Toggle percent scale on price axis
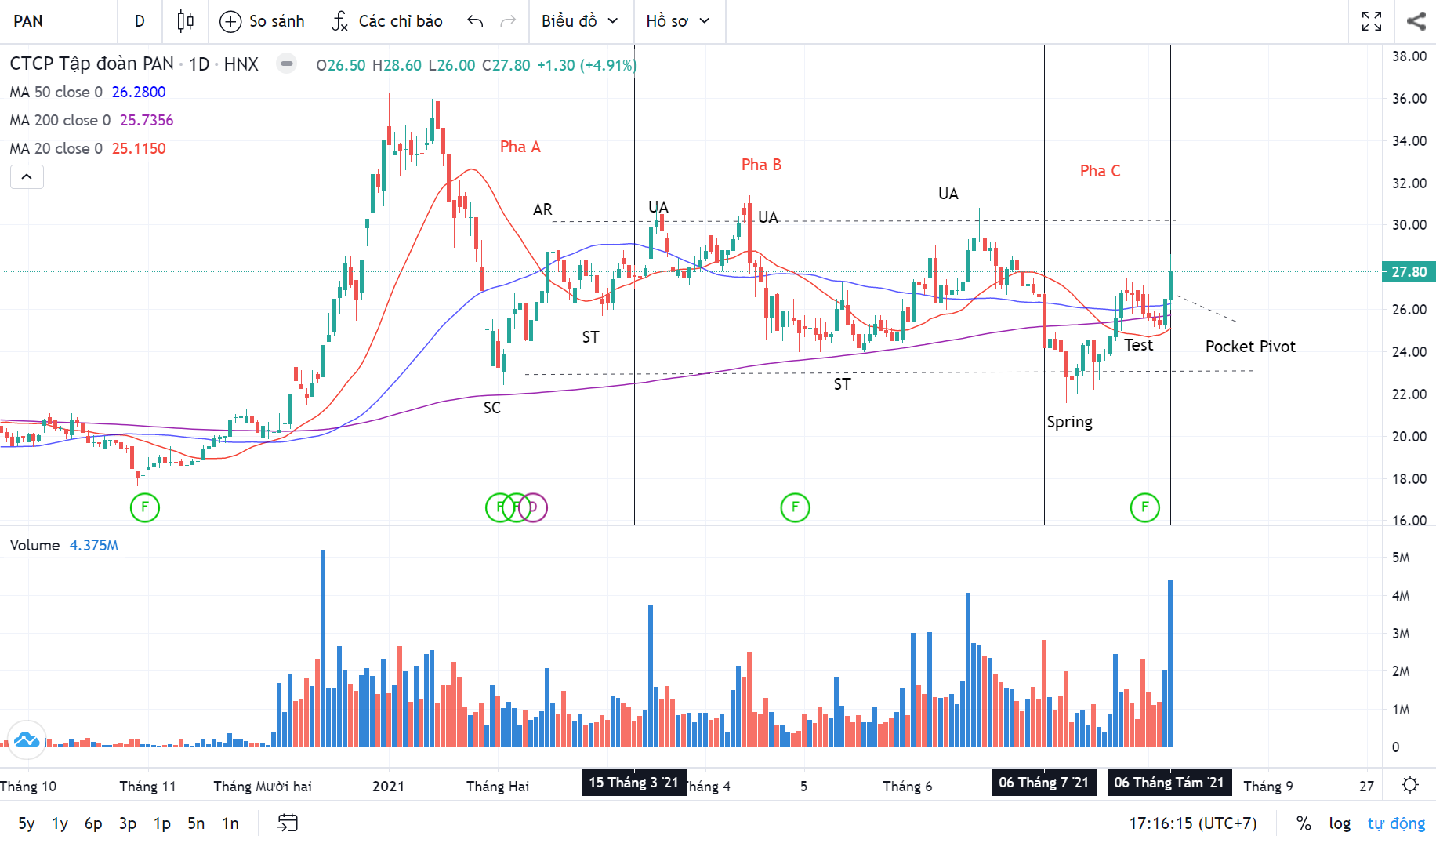Image resolution: width=1436 pixels, height=843 pixels. (x=1303, y=823)
